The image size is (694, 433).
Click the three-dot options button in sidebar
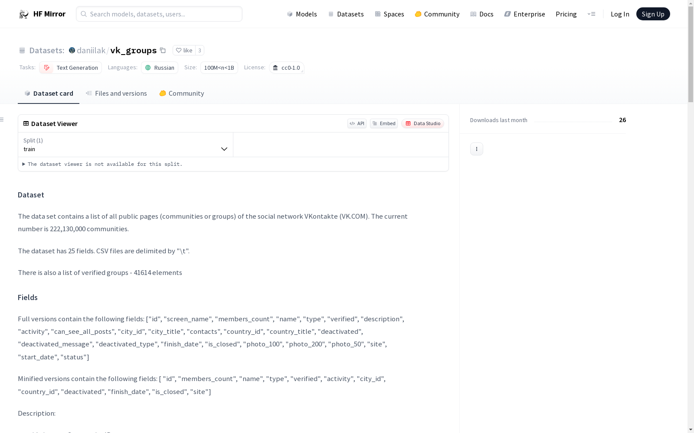tap(477, 149)
